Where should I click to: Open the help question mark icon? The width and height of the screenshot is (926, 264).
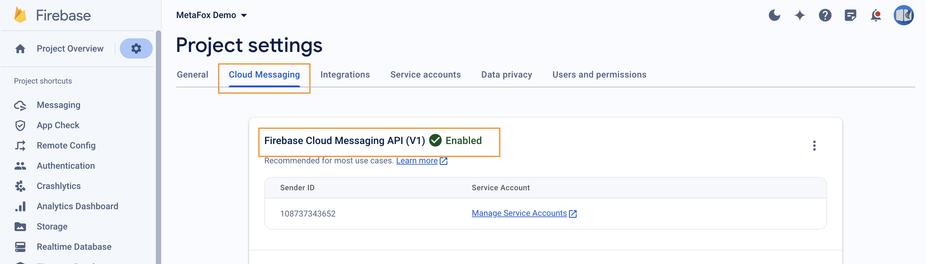point(825,16)
